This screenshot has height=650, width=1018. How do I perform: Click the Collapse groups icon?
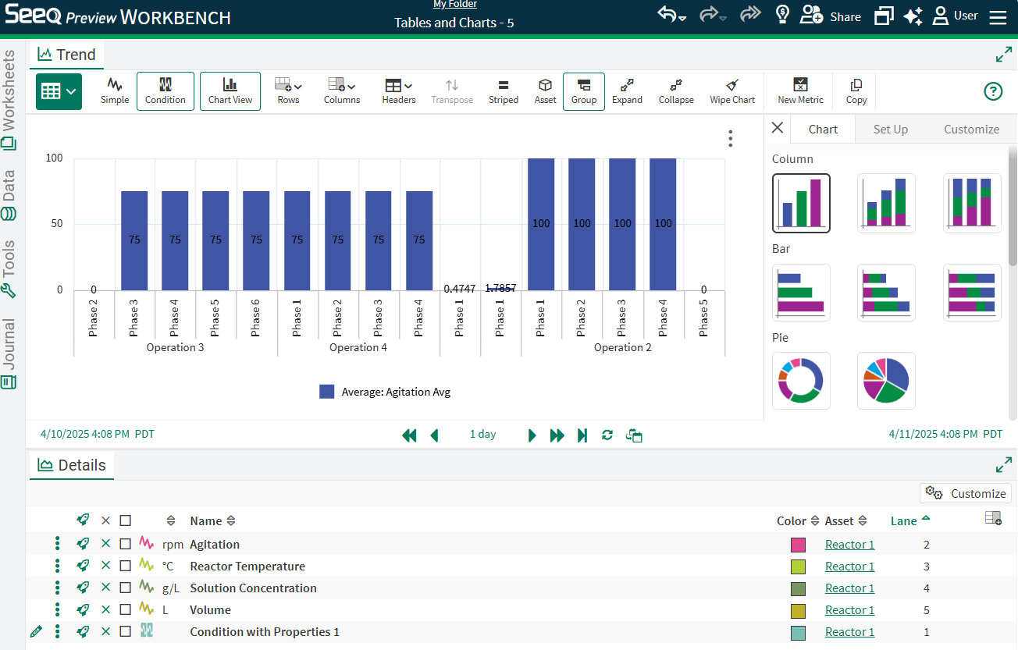click(x=676, y=91)
